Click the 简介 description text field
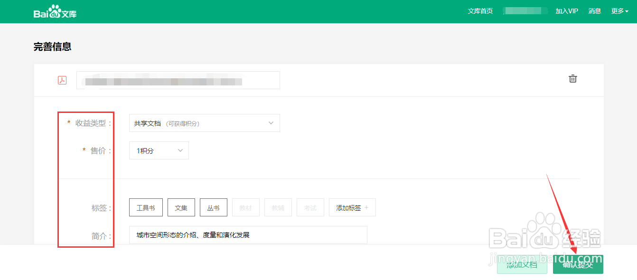 248,235
